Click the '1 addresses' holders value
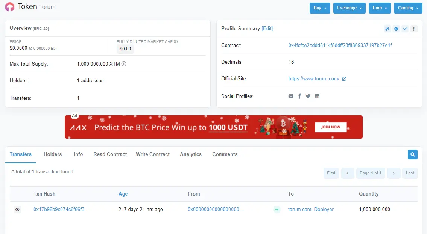Screen dimensions: 427x234 90,81
